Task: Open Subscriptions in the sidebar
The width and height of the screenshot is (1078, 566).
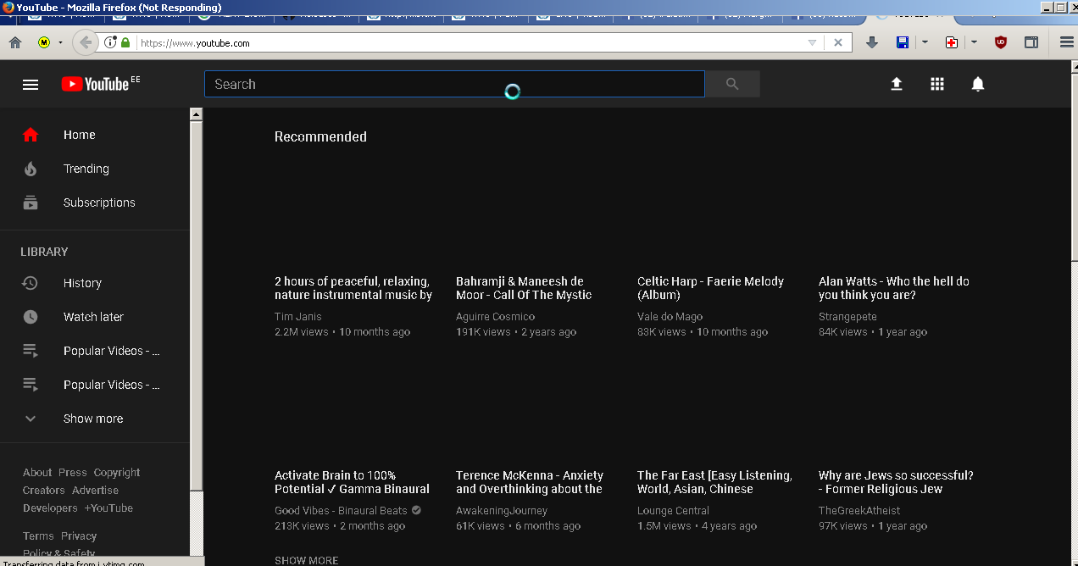Action: (98, 203)
